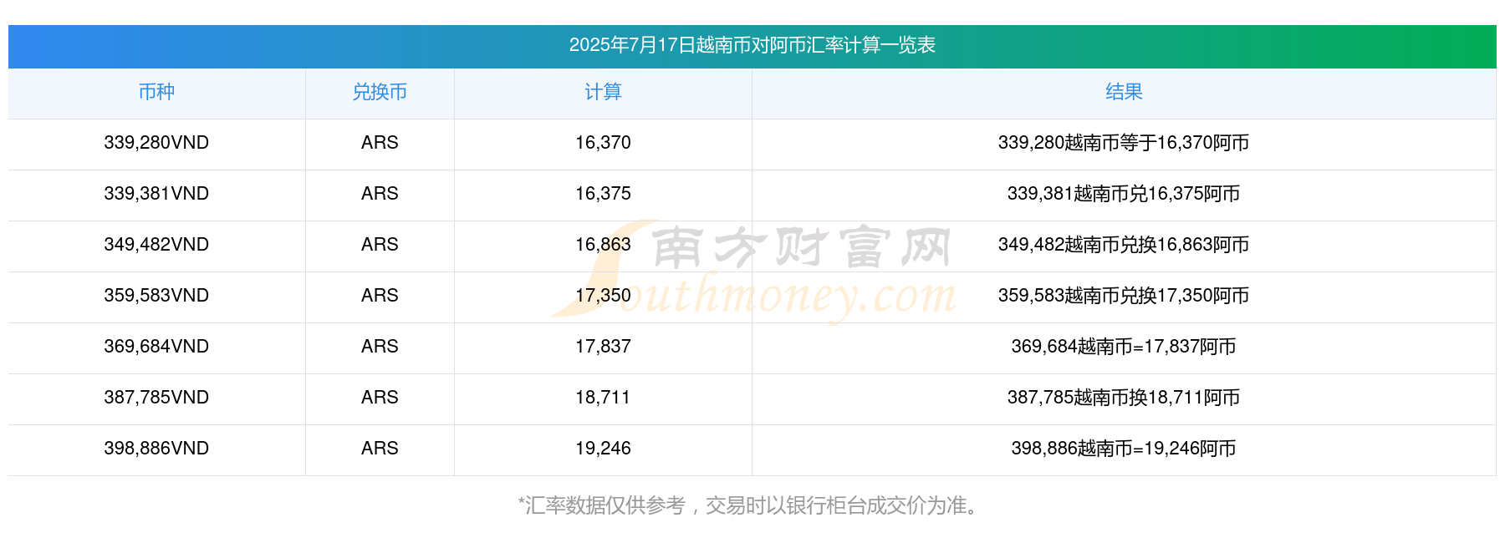Click result 339,280越南币等于16,370阿币
The width and height of the screenshot is (1505, 543).
1124,143
